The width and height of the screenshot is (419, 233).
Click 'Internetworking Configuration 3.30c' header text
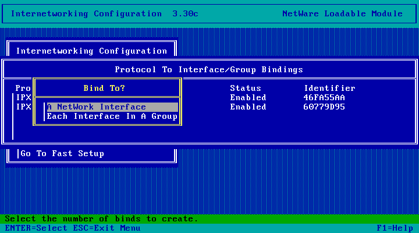click(x=105, y=13)
